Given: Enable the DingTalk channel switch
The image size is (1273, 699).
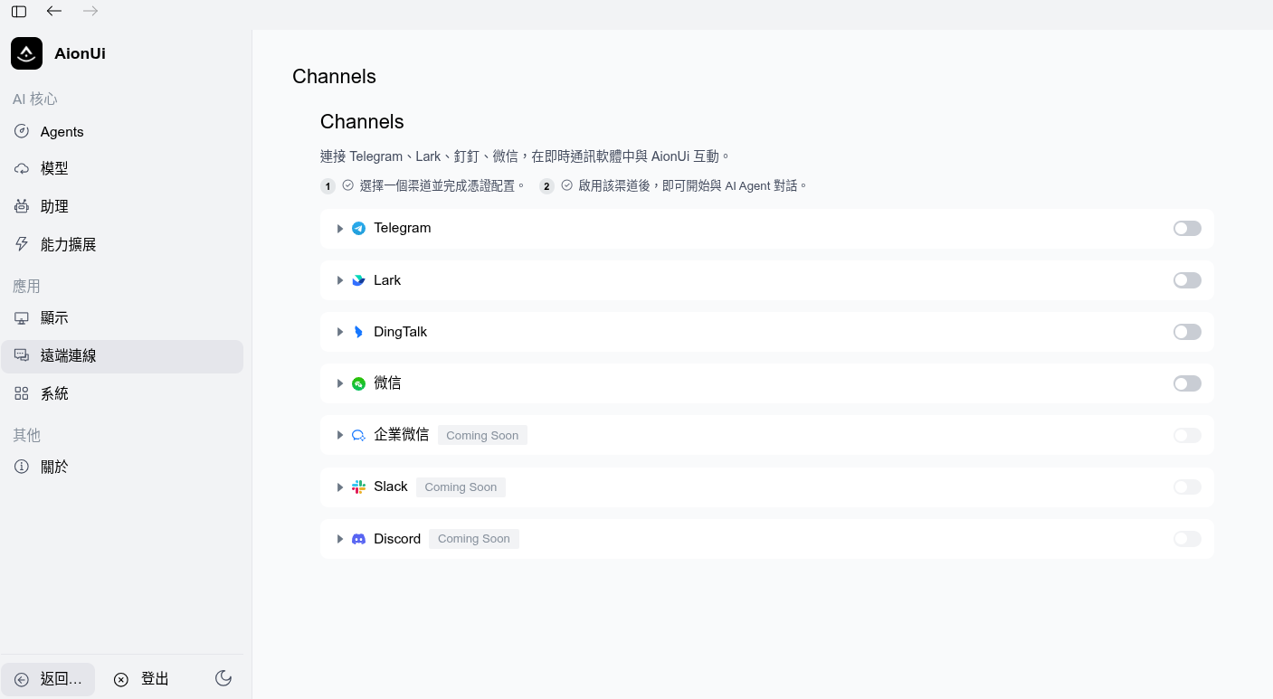Looking at the screenshot, I should click(x=1187, y=332).
